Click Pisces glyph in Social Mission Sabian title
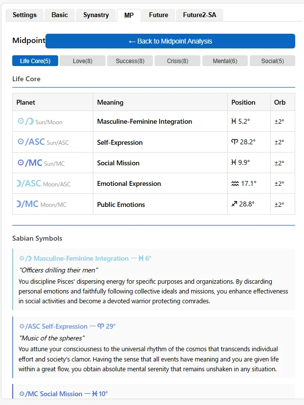The height and width of the screenshot is (405, 304). pyautogui.click(x=95, y=394)
